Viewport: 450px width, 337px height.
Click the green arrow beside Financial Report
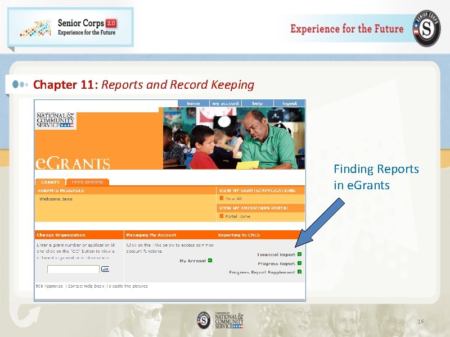point(300,253)
